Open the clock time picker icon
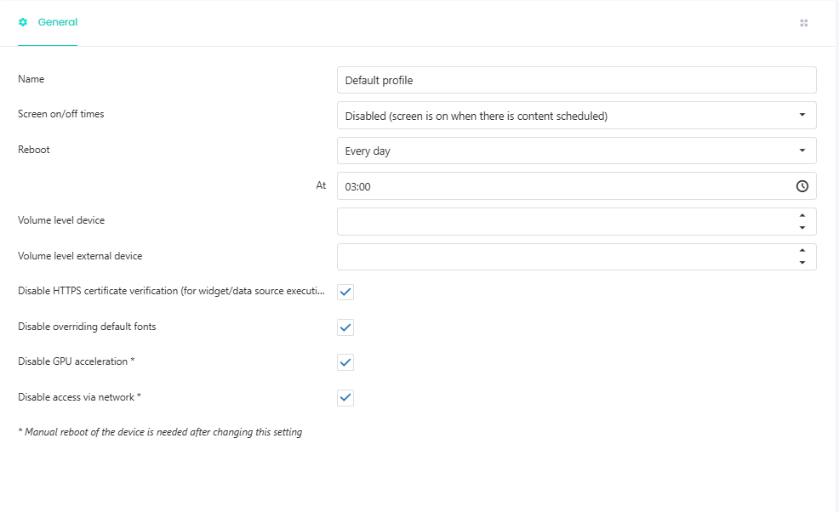The width and height of the screenshot is (839, 512). tap(802, 186)
